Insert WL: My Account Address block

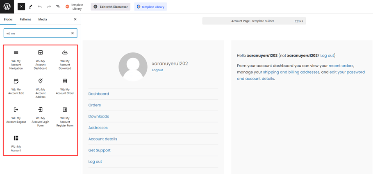pos(41,88)
